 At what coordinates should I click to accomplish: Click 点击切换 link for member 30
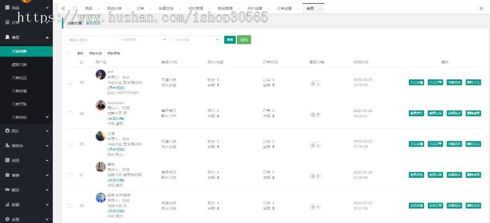pos(116,88)
